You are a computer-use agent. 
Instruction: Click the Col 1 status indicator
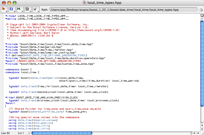(x=21, y=133)
